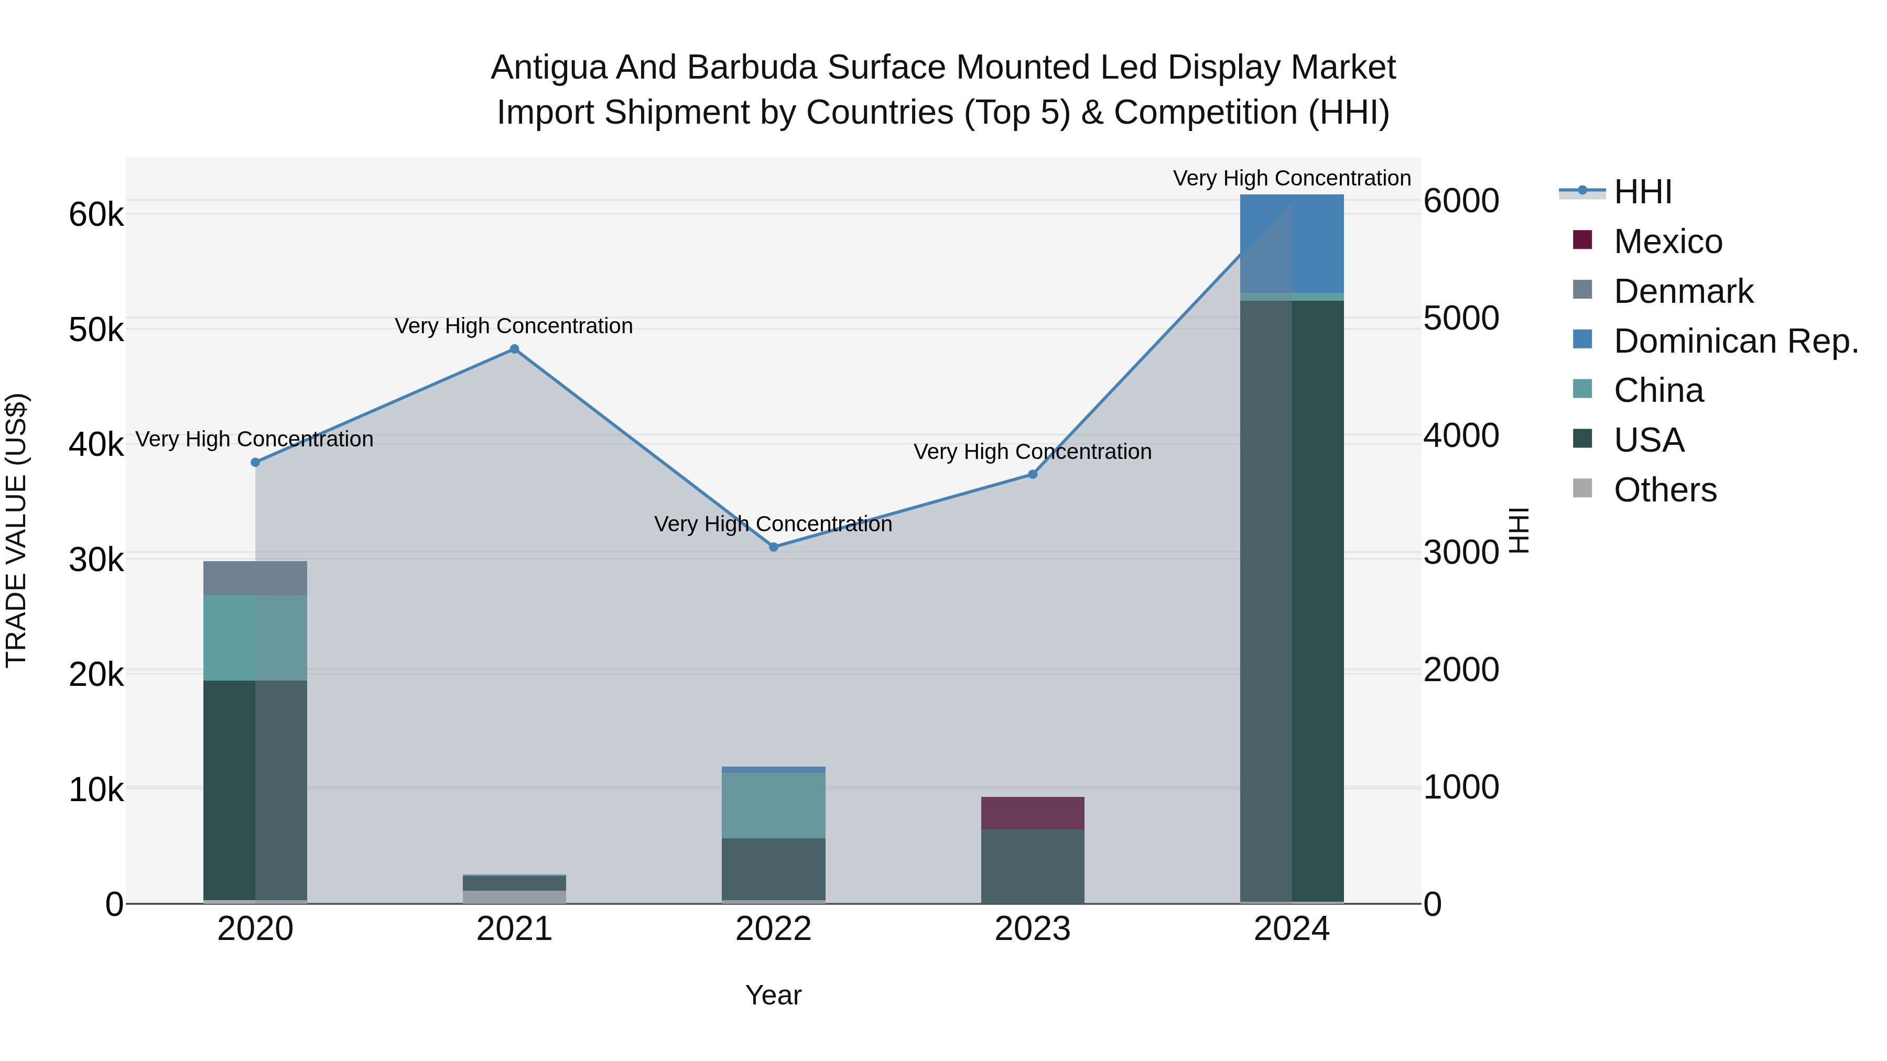The image size is (1887, 1061).
Task: Click the Dominican Rep. bar segment in 2024
Action: pos(1292,244)
